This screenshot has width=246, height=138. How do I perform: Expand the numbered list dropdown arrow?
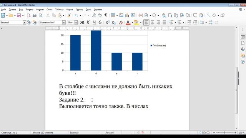coord(183,23)
